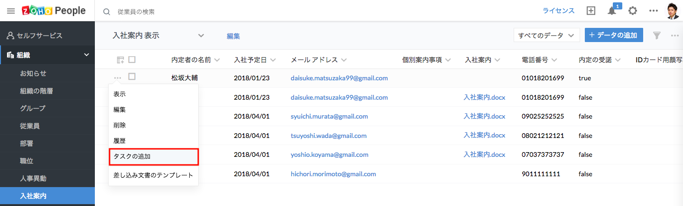The width and height of the screenshot is (683, 206).
Task: Open the ライセンス link
Action: pyautogui.click(x=558, y=11)
